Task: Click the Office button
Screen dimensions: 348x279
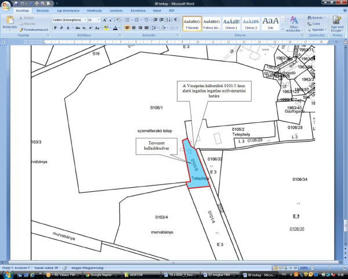Action: [x=6, y=5]
